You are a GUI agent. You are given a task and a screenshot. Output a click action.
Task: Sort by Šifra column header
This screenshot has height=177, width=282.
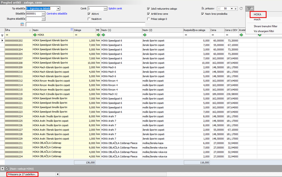[x=18, y=30]
